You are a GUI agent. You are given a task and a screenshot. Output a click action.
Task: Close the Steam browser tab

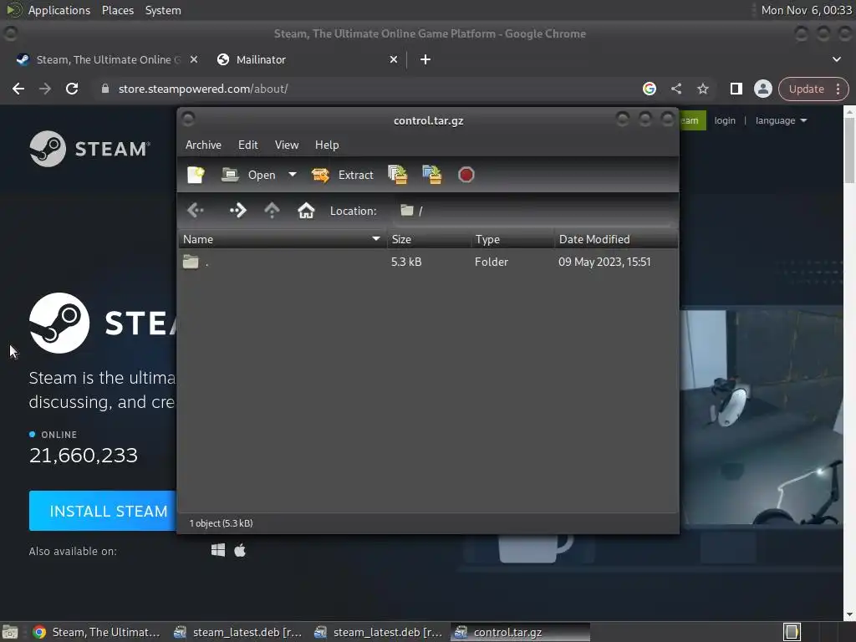coord(194,59)
